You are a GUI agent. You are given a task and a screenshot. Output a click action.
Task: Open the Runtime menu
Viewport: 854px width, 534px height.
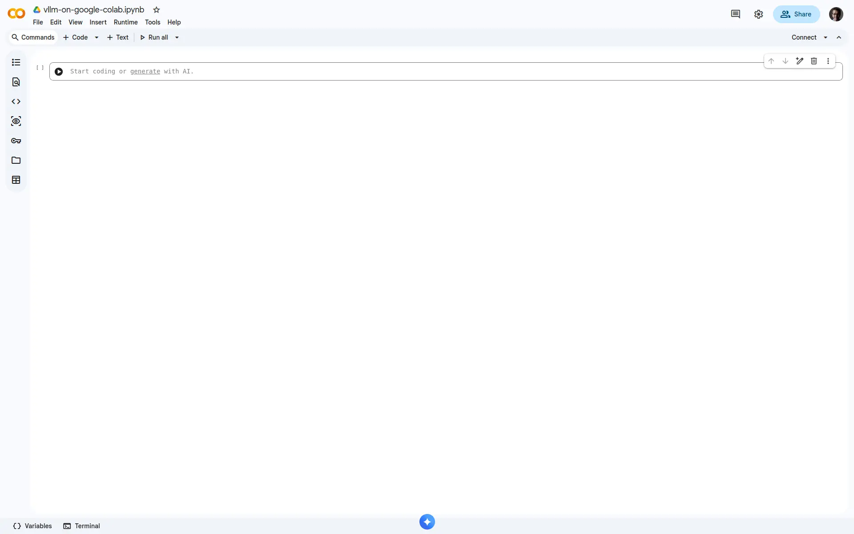pos(125,22)
